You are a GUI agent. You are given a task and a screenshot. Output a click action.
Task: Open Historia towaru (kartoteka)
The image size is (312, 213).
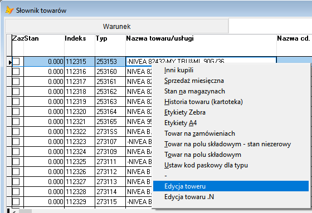pos(231,102)
